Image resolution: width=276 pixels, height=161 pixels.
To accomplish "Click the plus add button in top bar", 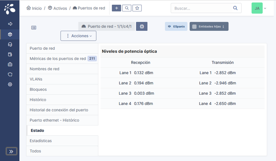I will (x=116, y=8).
